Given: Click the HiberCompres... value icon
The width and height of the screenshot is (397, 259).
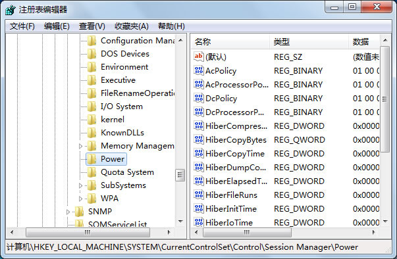Looking at the screenshot, I should tap(199, 126).
